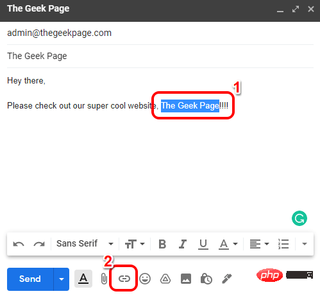The height and width of the screenshot is (296, 320).
Task: Click the Hey there, line
Action: tap(26, 81)
